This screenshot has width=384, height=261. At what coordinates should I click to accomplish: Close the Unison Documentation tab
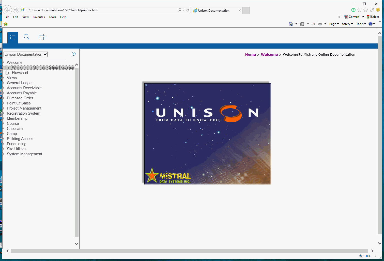tap(240, 10)
